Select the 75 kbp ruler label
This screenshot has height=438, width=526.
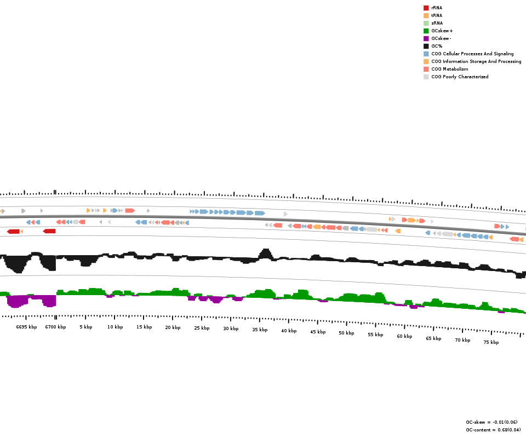[491, 342]
